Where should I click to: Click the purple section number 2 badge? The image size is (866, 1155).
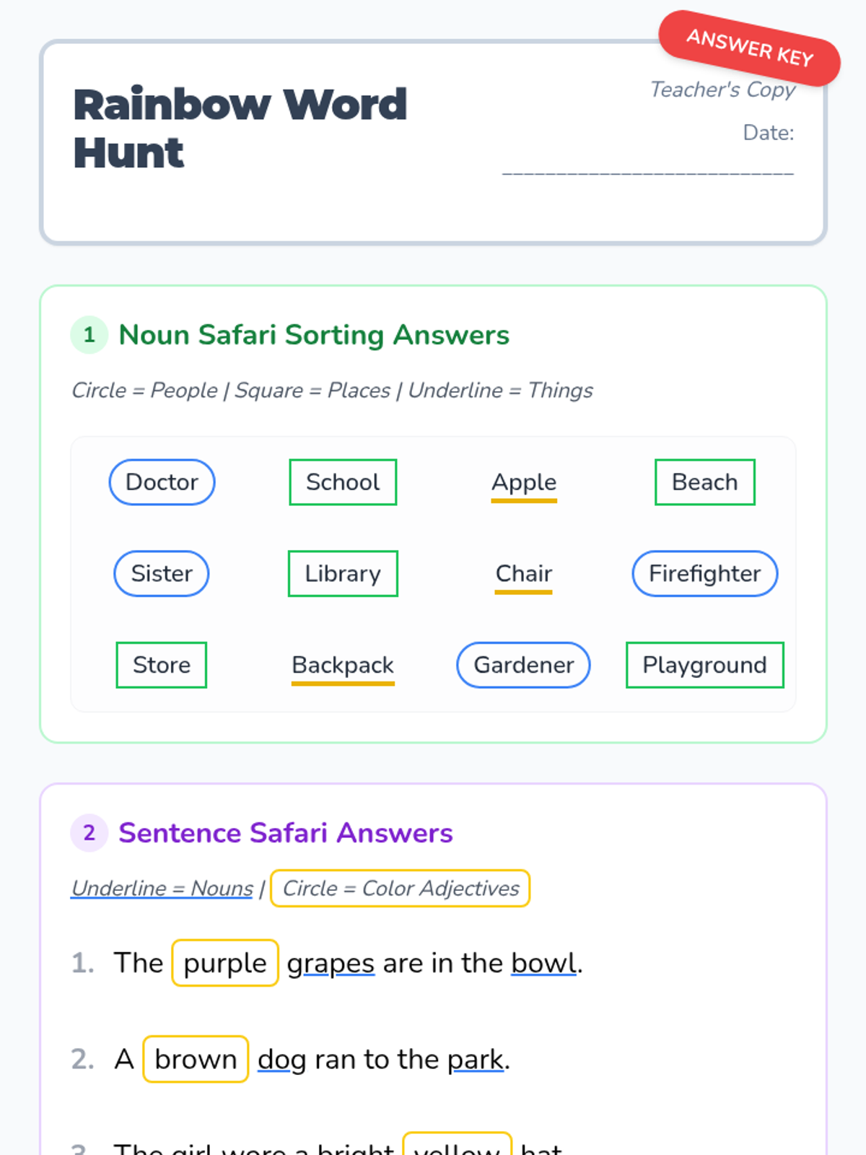89,833
